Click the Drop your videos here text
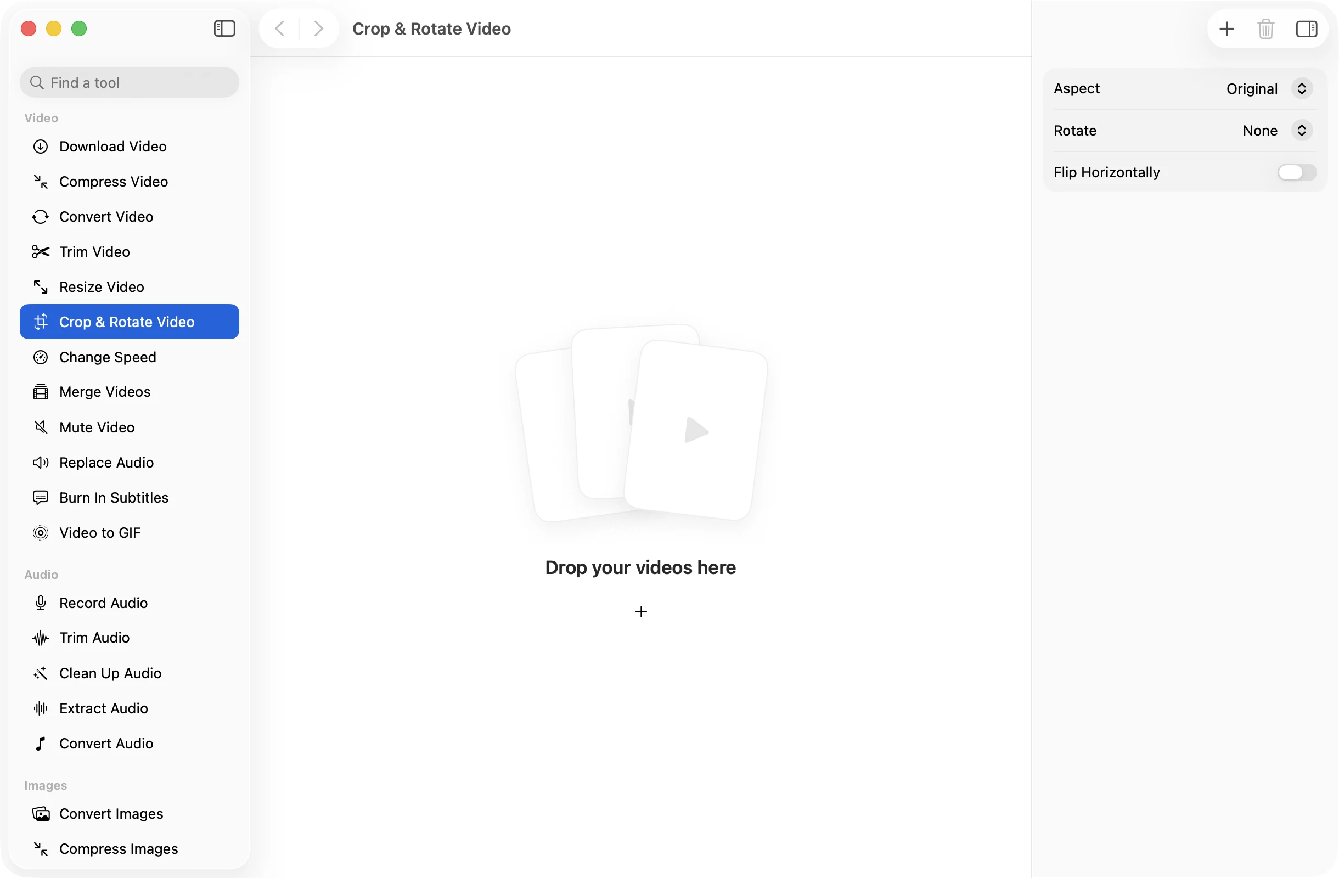Screen dimensions: 1339x878 (x=640, y=567)
